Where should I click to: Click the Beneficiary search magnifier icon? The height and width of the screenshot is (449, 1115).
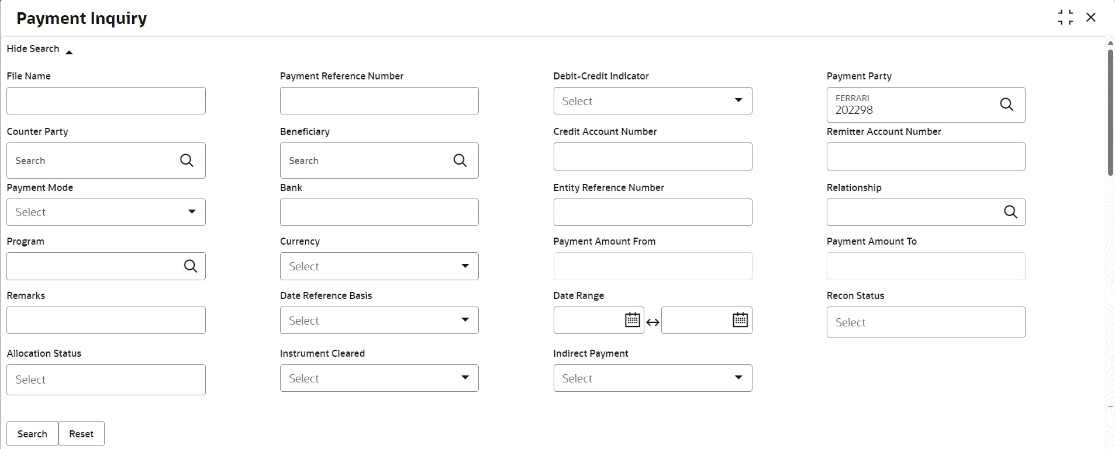pyautogui.click(x=460, y=161)
